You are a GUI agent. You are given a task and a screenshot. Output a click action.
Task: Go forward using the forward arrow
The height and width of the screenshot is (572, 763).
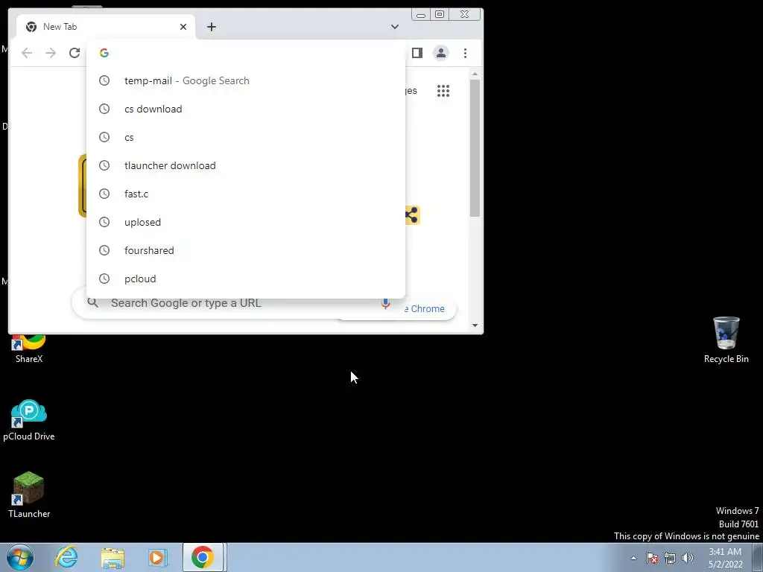tap(51, 53)
